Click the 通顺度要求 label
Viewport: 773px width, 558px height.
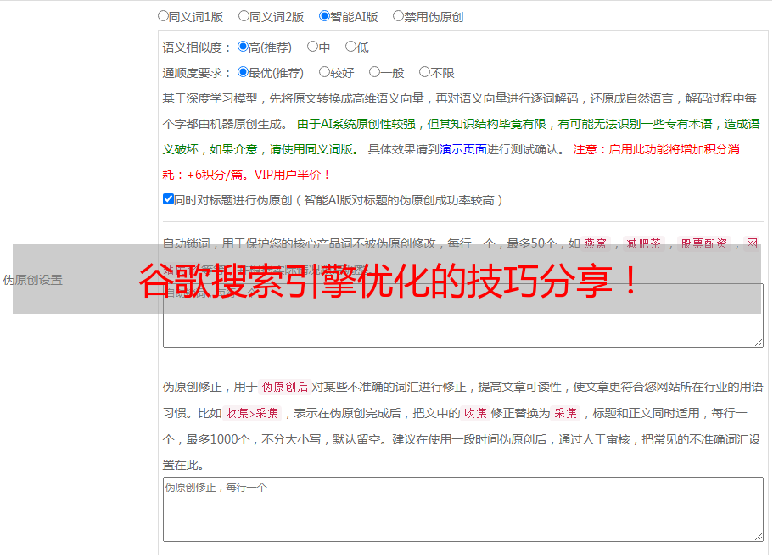point(197,73)
